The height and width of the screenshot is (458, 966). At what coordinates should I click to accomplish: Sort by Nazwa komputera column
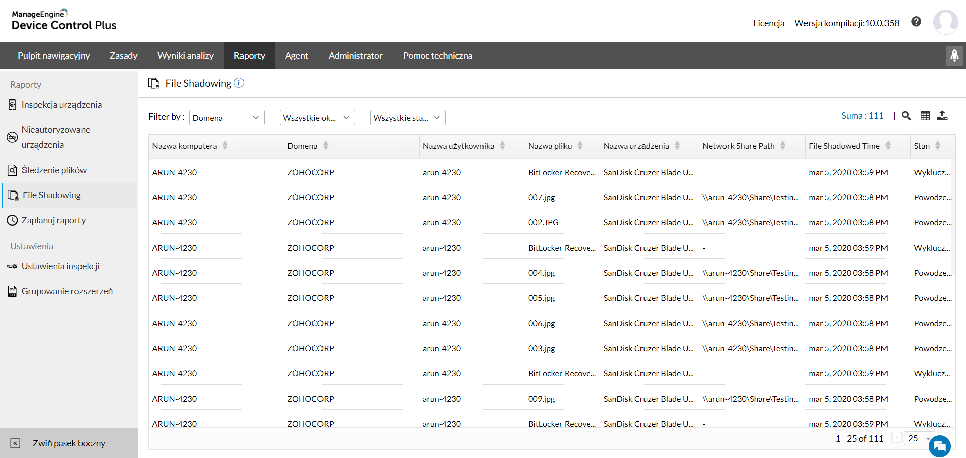pos(225,146)
